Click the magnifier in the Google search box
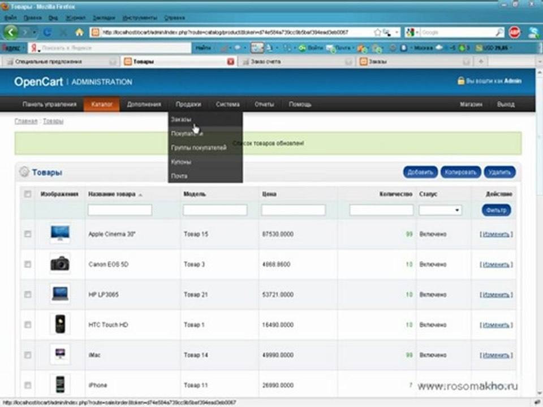This screenshot has width=543, height=407. pyautogui.click(x=499, y=32)
